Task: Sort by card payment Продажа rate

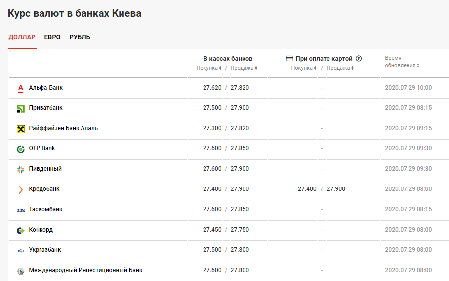Action: click(x=340, y=68)
